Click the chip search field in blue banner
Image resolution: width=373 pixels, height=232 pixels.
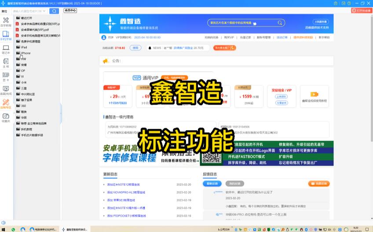(244, 23)
